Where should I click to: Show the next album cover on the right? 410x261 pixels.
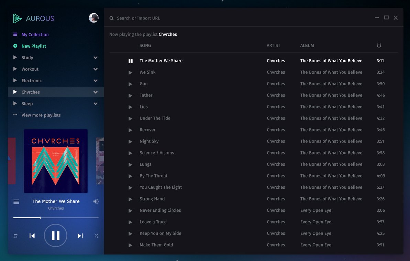coord(100,161)
